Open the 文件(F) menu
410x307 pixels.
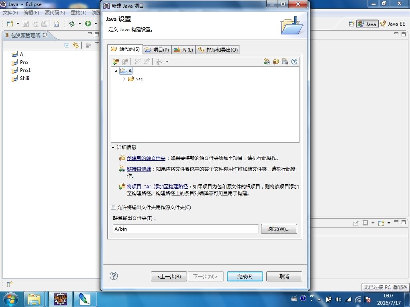point(10,12)
